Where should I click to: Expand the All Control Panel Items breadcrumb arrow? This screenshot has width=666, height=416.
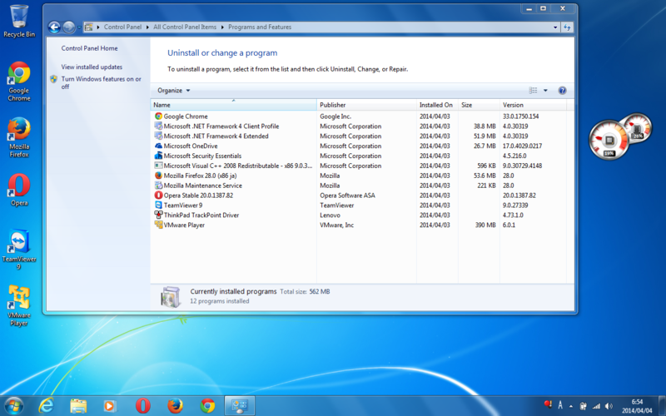tap(222, 27)
